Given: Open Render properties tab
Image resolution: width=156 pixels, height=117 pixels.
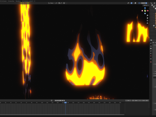Looking at the screenshot, I should click(151, 46).
